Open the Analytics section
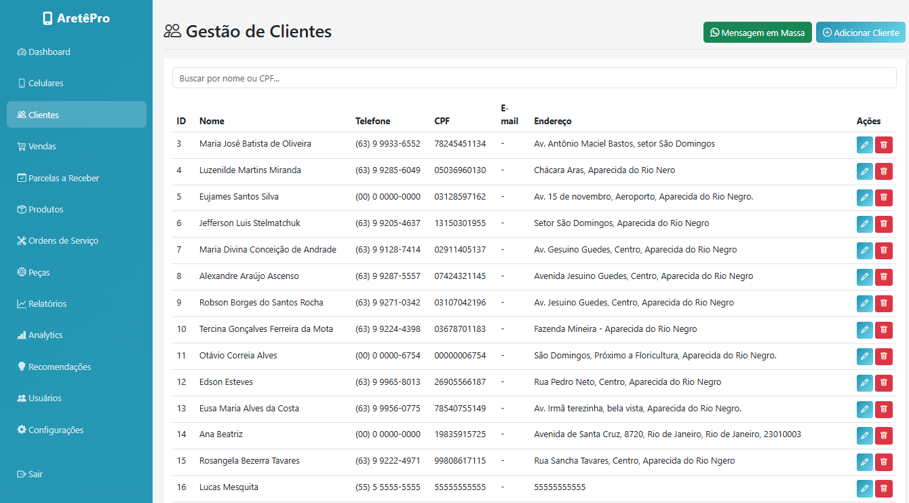 pos(45,335)
